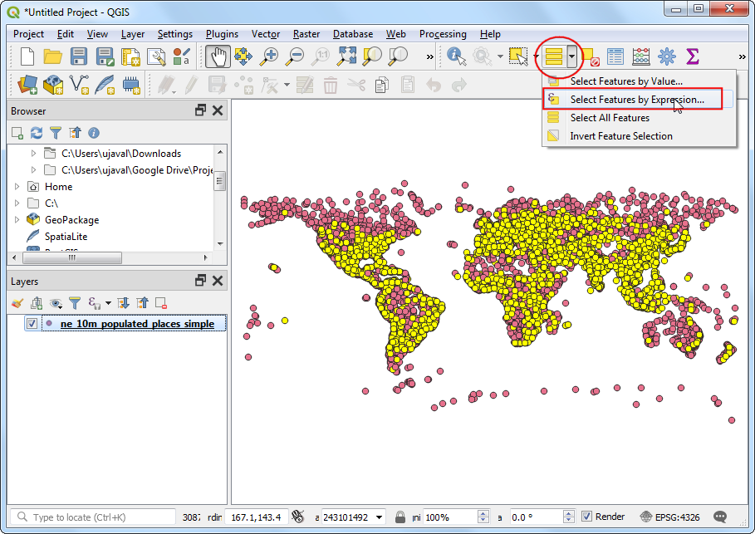Click the Save Project icon
This screenshot has height=534, width=755.
tap(79, 56)
